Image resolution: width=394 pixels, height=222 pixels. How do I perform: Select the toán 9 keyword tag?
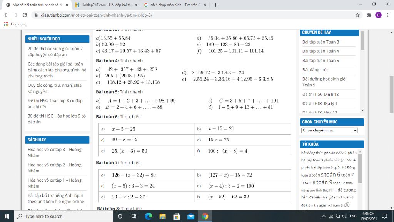324,182
